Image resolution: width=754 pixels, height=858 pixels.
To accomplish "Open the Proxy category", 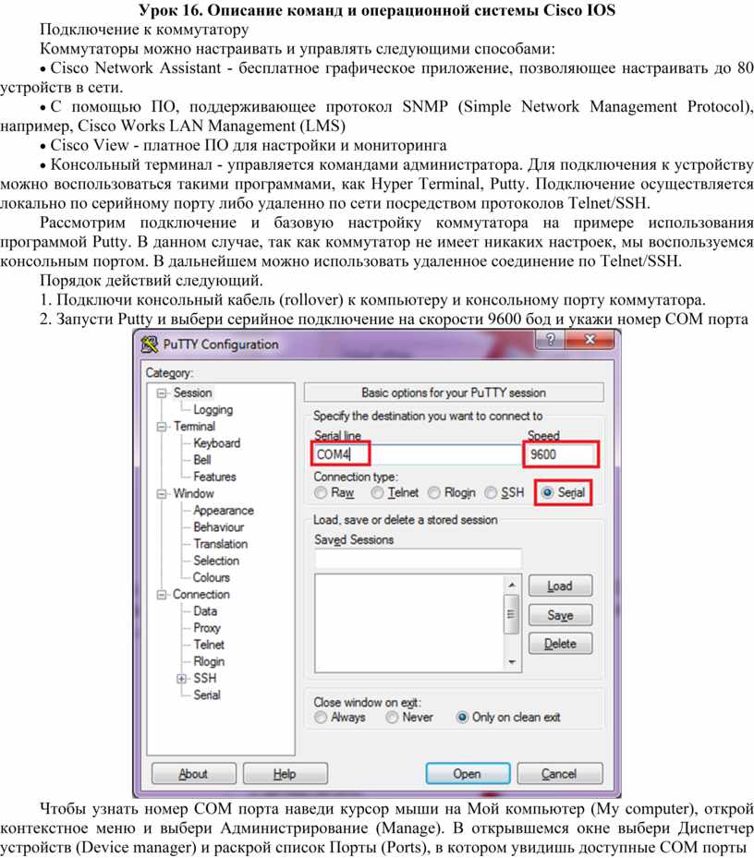I will [207, 628].
